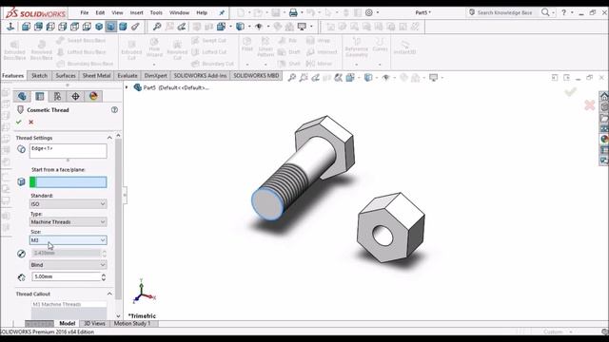Open Appearances tab in right task pane

point(604,139)
